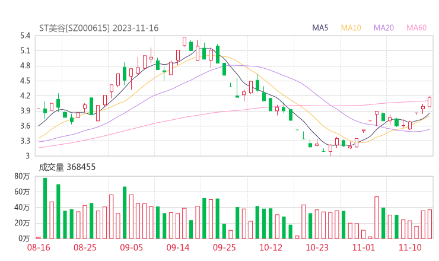Click the 11-01 date axis label

tap(364, 247)
